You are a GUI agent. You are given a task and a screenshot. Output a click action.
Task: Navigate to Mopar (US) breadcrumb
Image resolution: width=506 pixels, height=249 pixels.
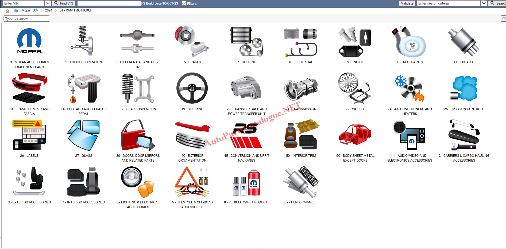point(30,10)
